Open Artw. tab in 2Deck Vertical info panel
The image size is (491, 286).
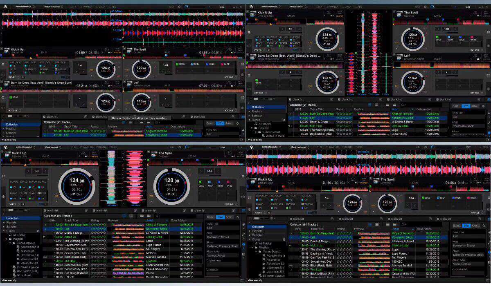(230, 217)
